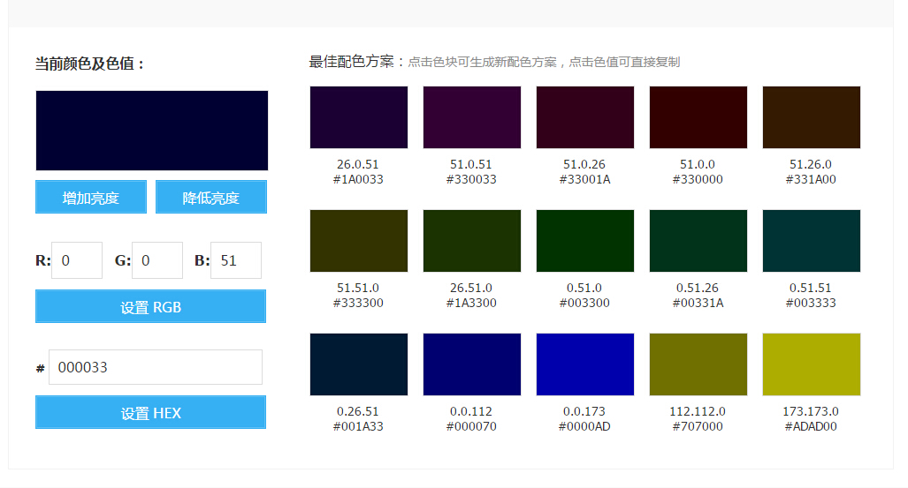Select the #330000 dark red swatch

click(698, 117)
